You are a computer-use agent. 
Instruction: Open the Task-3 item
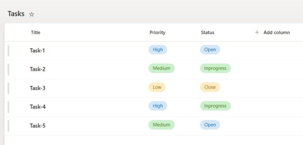coord(38,88)
